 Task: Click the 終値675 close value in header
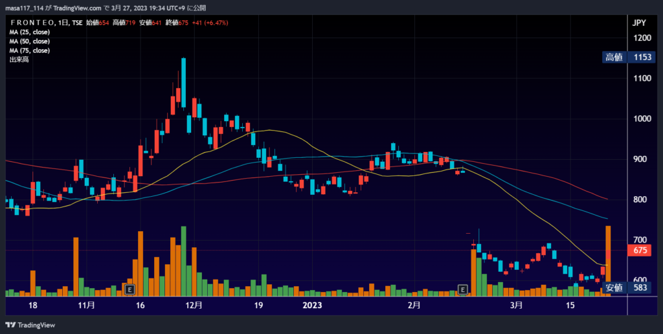click(x=177, y=23)
